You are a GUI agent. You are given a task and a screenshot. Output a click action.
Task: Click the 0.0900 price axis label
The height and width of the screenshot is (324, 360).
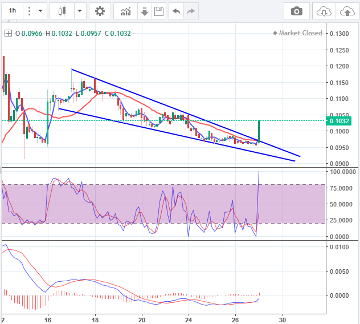point(339,164)
